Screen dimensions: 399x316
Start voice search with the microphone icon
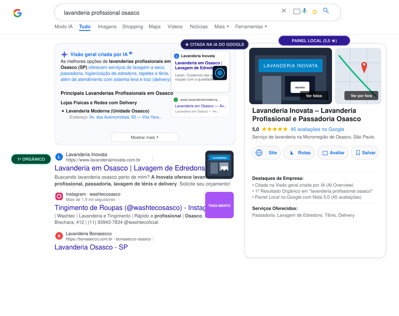tap(305, 11)
